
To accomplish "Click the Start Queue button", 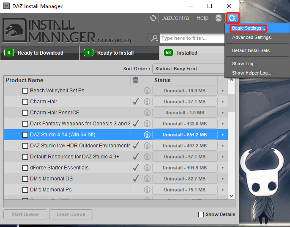I will pos(25,214).
